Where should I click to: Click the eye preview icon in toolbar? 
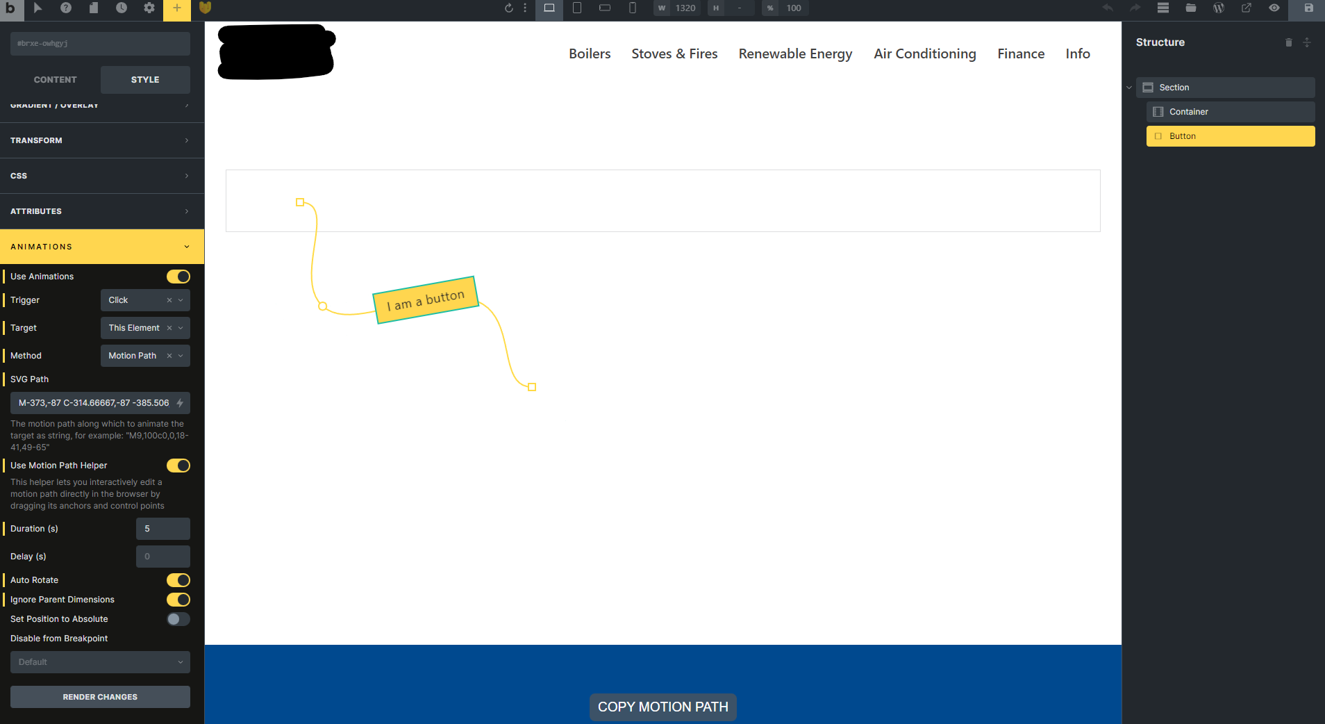pos(1274,8)
